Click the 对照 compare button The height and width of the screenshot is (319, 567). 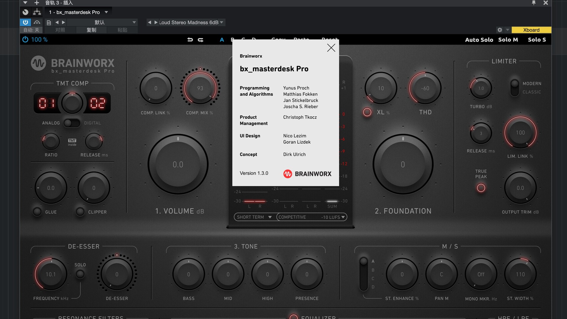click(60, 30)
